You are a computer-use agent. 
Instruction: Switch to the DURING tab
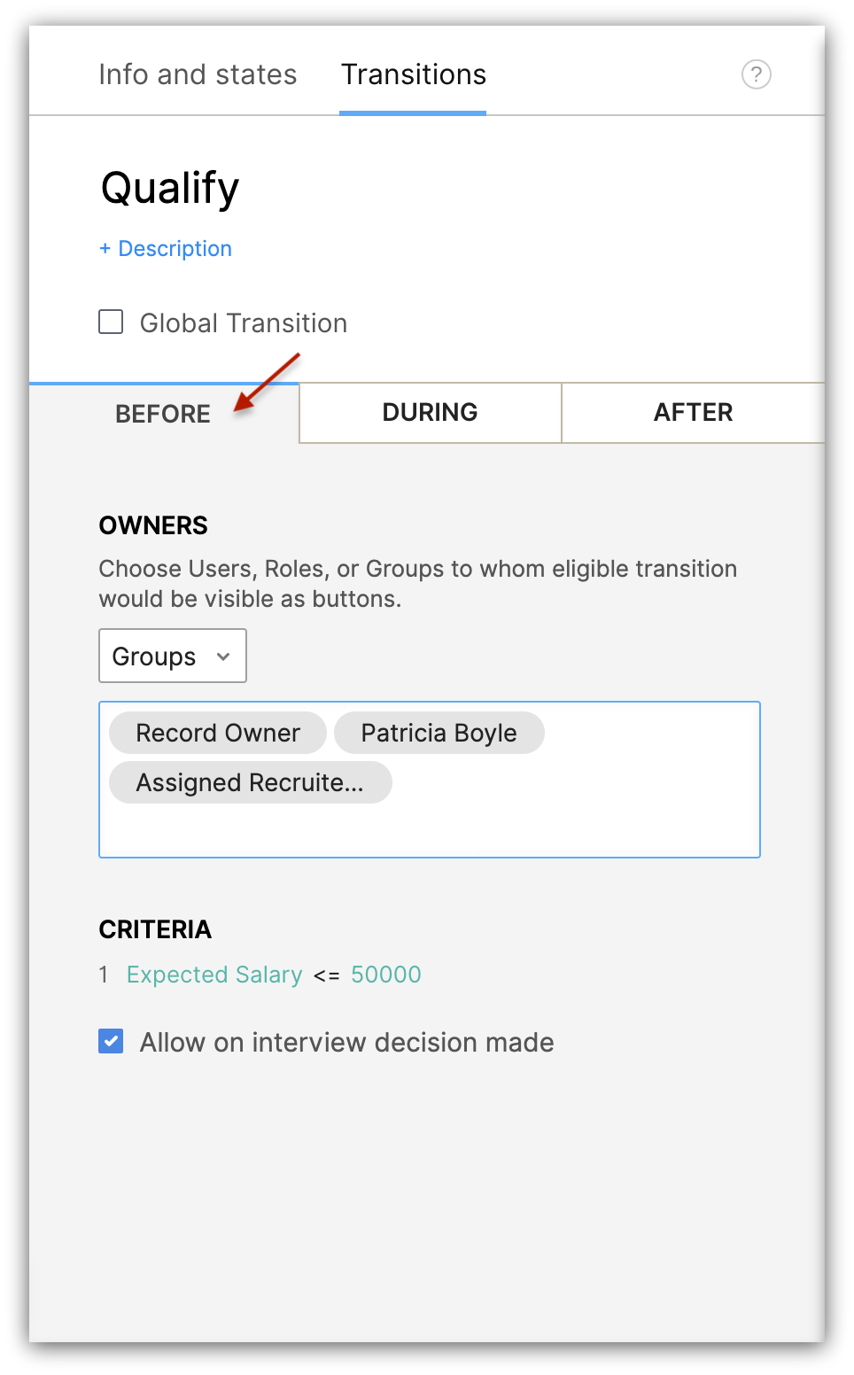(x=431, y=412)
